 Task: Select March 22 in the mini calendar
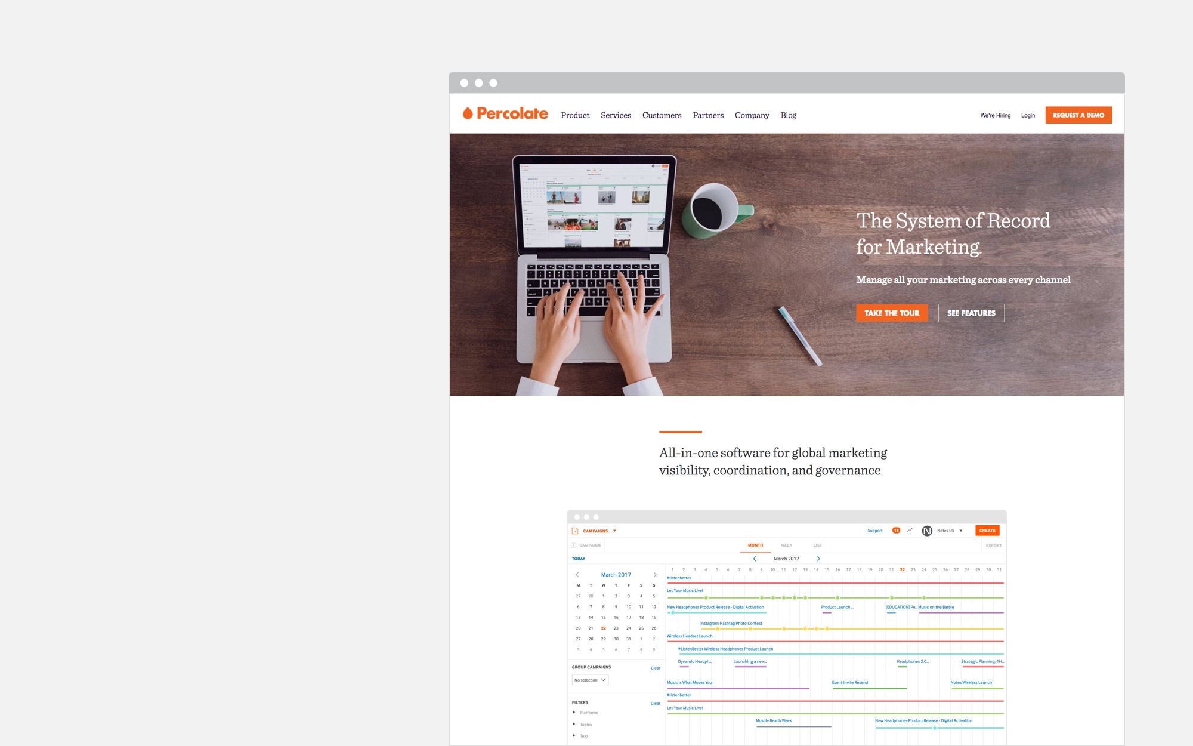604,628
